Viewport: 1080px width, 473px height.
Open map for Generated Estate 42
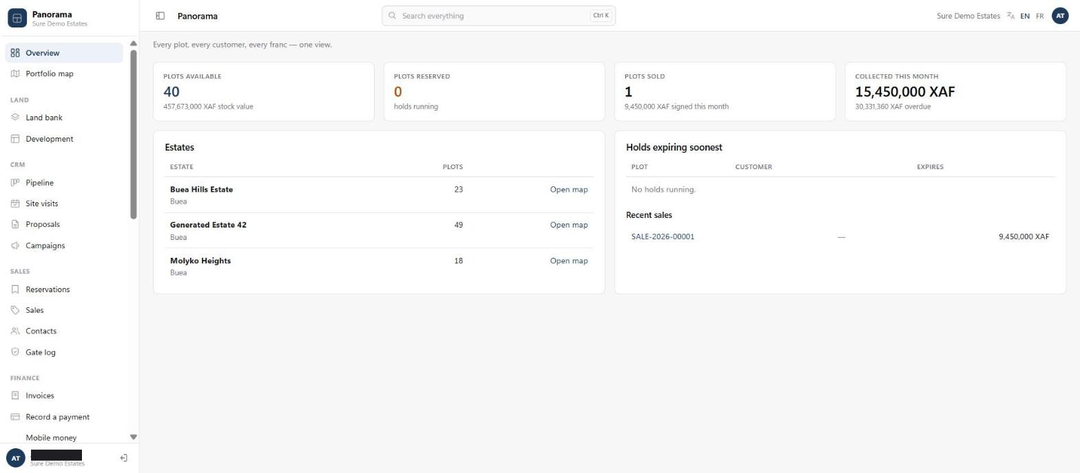click(569, 225)
